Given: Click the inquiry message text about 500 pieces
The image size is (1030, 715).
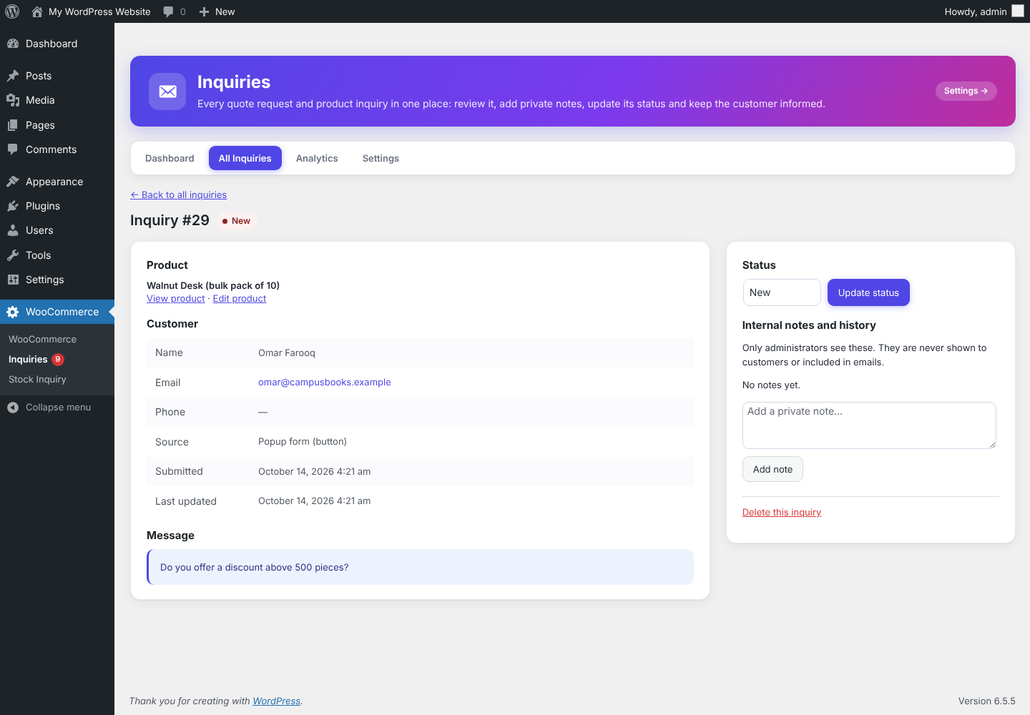Looking at the screenshot, I should (255, 568).
